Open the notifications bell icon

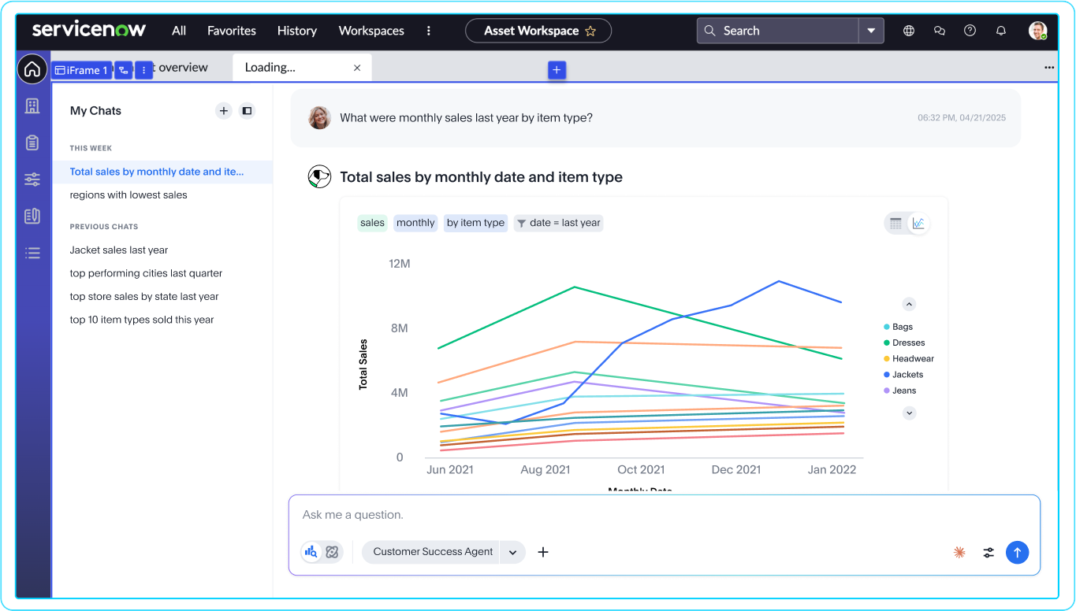click(1001, 31)
